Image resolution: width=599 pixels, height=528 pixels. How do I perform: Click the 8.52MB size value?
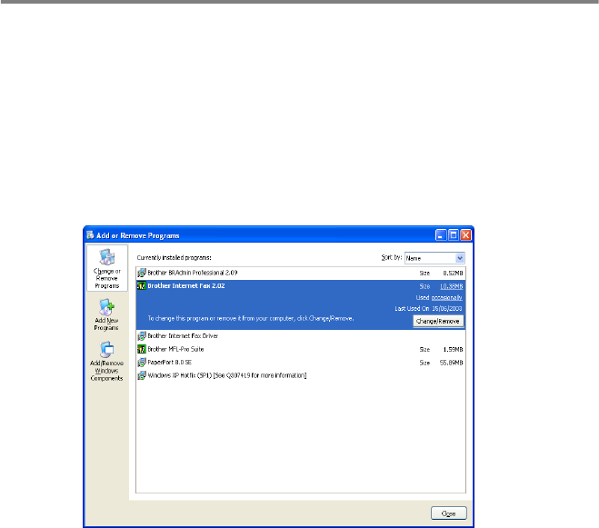click(x=453, y=274)
